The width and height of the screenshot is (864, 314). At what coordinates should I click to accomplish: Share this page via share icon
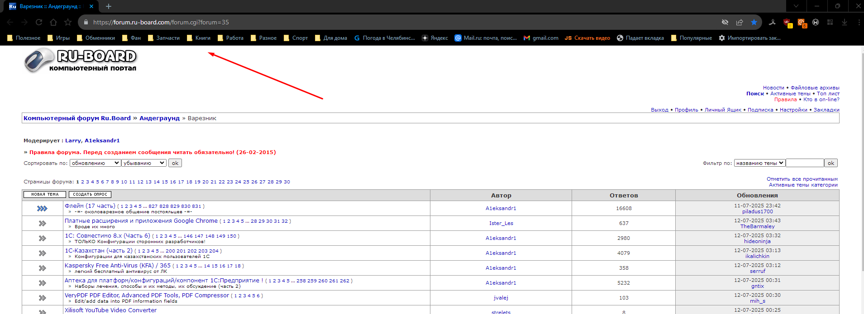point(740,22)
